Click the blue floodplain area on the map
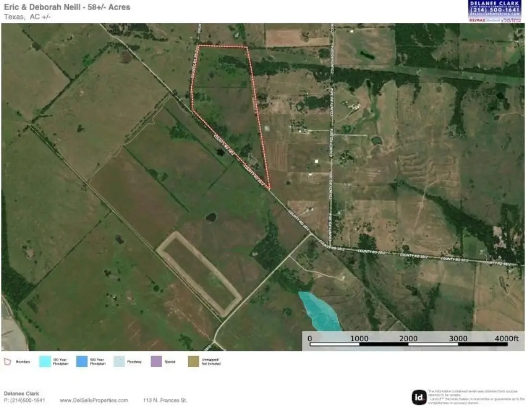This screenshot has height=407, width=526. 319,311
